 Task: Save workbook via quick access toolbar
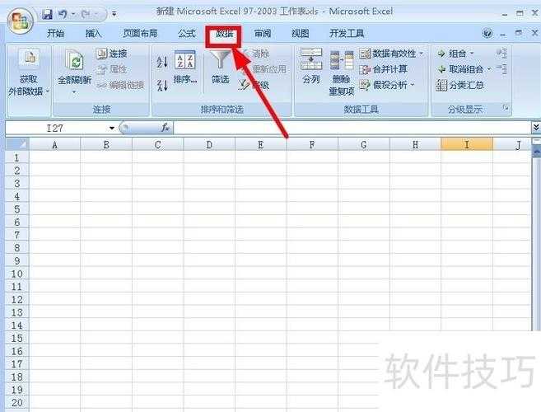[x=47, y=14]
